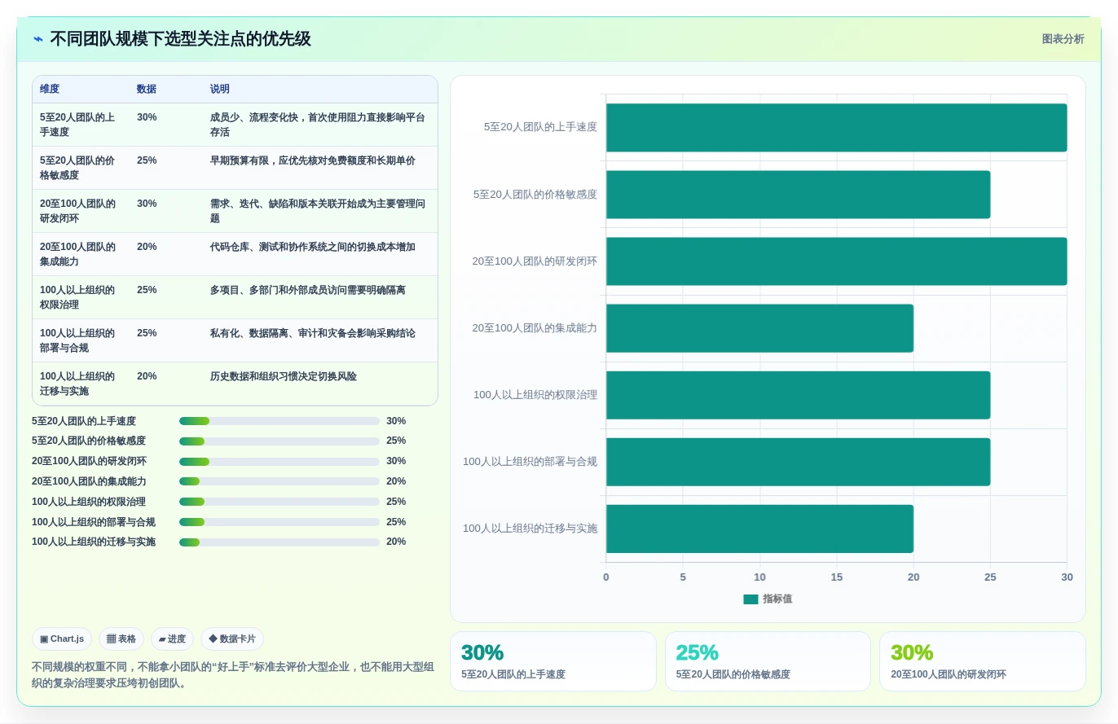Click progress bar for 20至100人团队的研发闭环
This screenshot has width=1118, height=724.
(x=279, y=462)
